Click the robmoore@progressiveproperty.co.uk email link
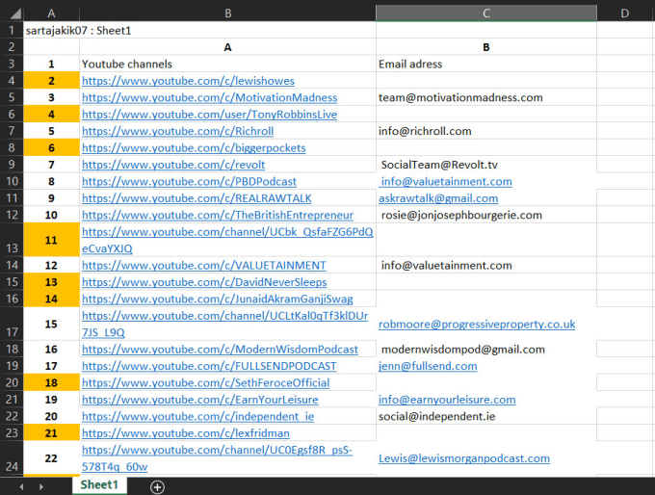 pos(477,325)
